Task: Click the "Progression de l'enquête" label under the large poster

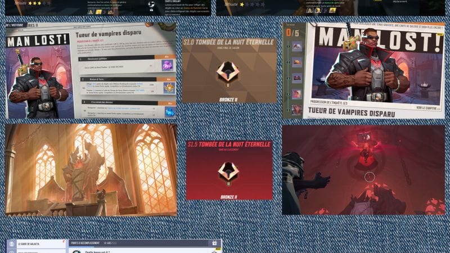Action: click(329, 102)
